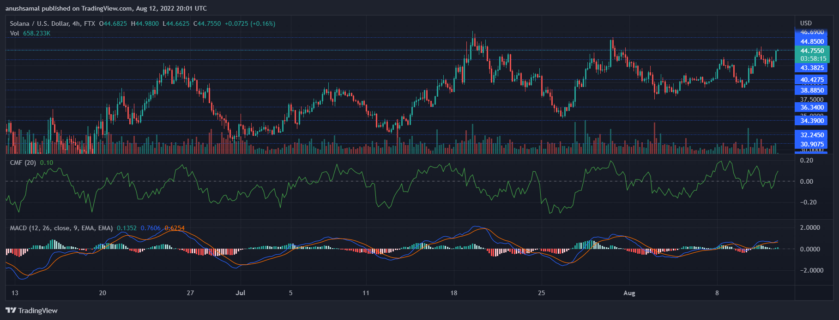Click the 20 date label on the time axis
839x320 pixels.
pos(103,293)
